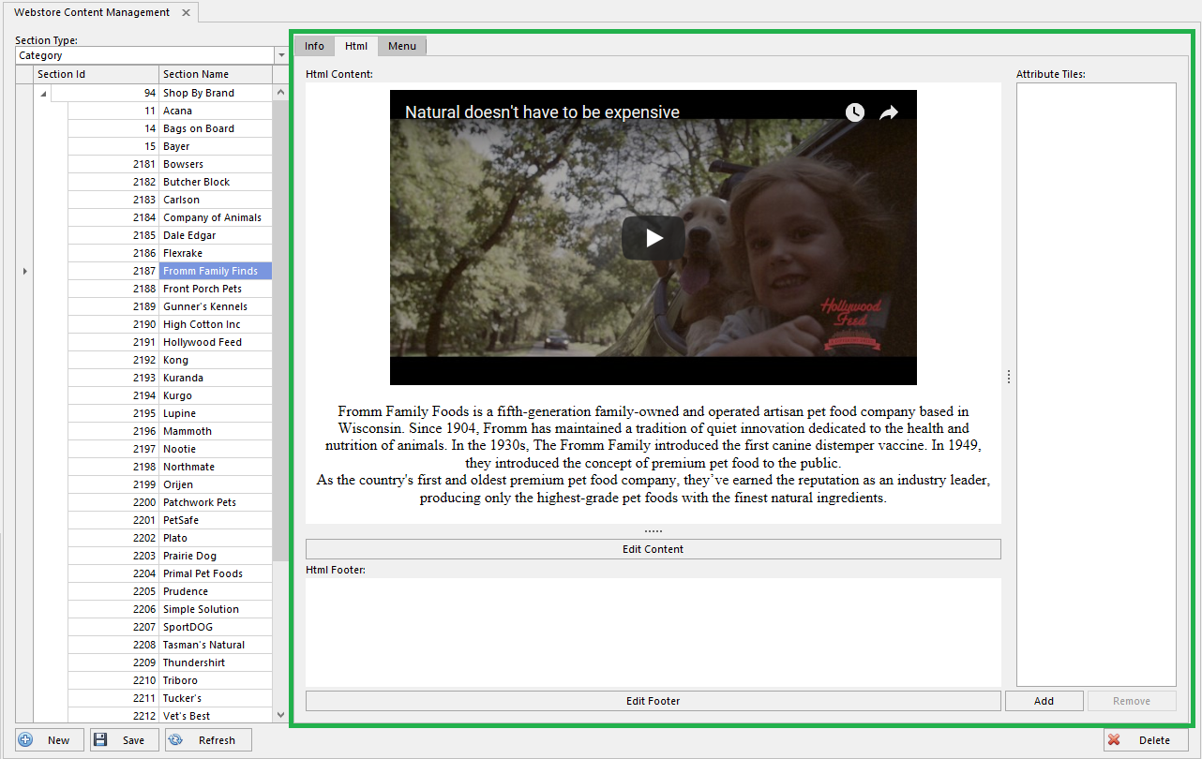Open the Menu tab
Viewport: 1202px width, 759px height.
402,46
